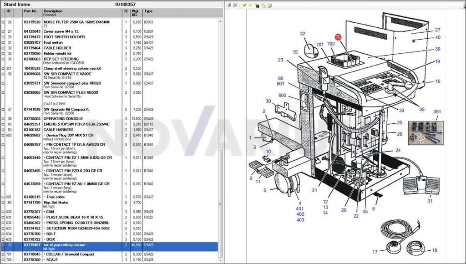Screen dimensions: 466x264
Task: Tick the checkbox for Rep.Set Brake row 63
Action: (3, 203)
